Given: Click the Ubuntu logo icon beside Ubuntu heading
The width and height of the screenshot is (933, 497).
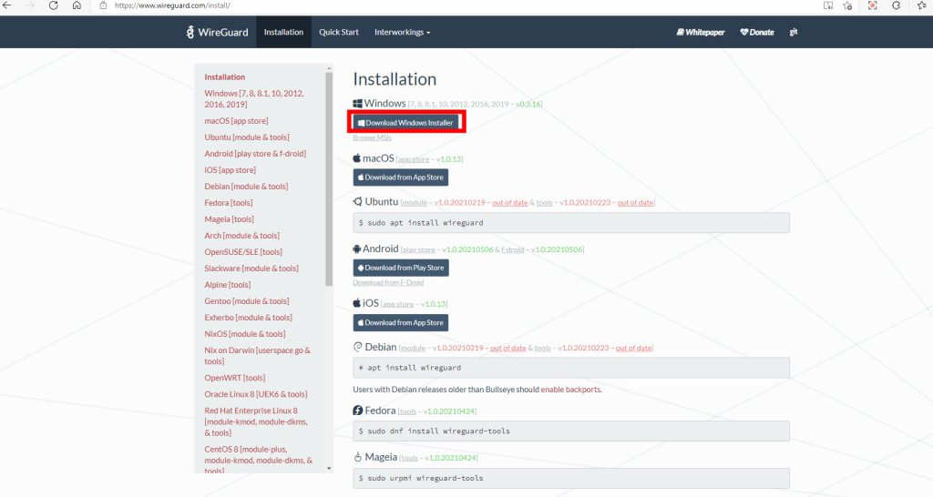Looking at the screenshot, I should [x=357, y=202].
